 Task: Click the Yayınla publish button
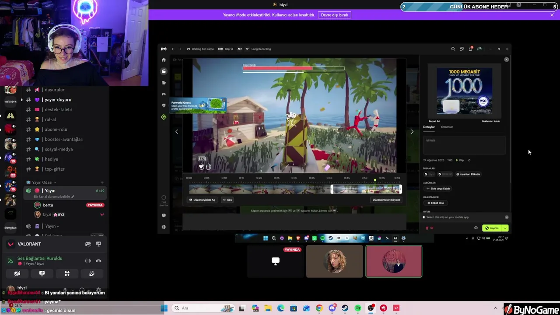coord(492,228)
